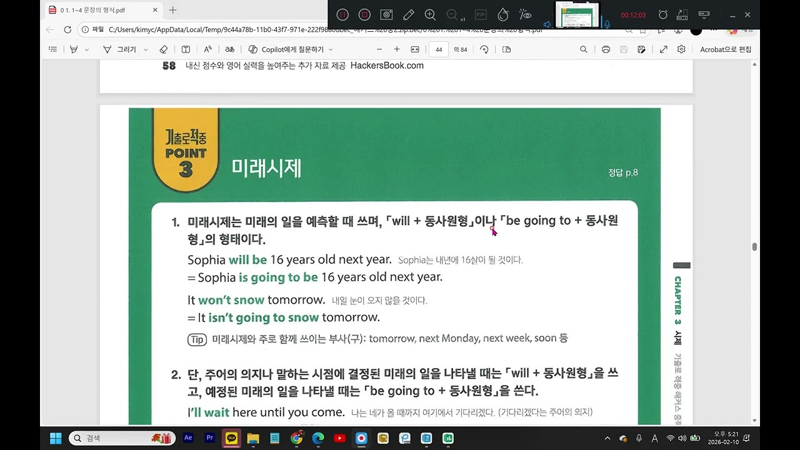
Task: Open the recorder timer settings icon
Action: click(x=663, y=14)
